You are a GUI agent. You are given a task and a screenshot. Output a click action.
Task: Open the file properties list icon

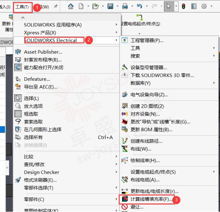(x=194, y=6)
